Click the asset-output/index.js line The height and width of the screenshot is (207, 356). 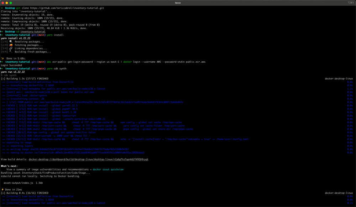23,183
